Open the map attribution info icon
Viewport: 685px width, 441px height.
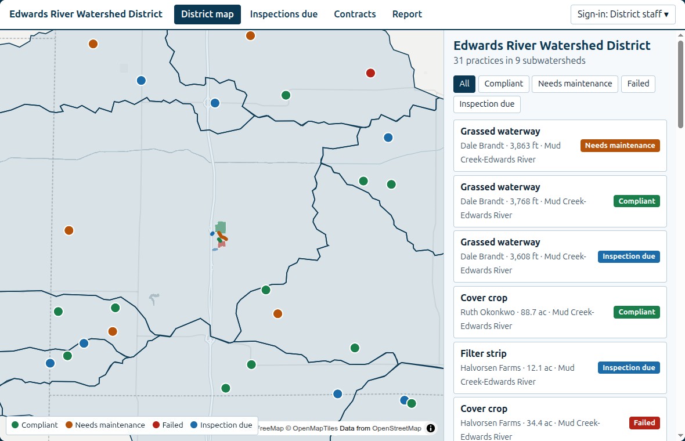point(431,428)
